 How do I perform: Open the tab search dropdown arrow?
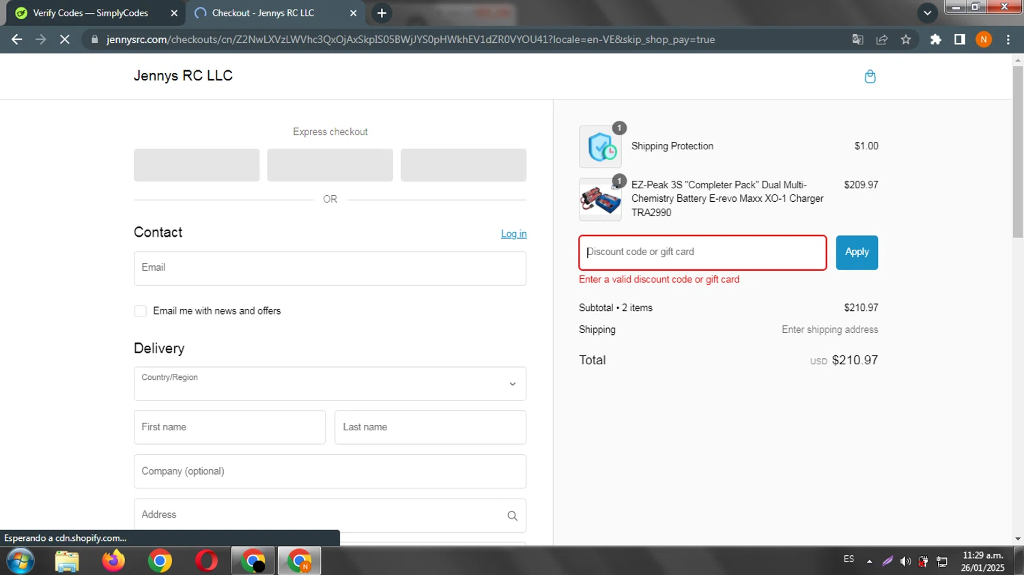coord(927,13)
